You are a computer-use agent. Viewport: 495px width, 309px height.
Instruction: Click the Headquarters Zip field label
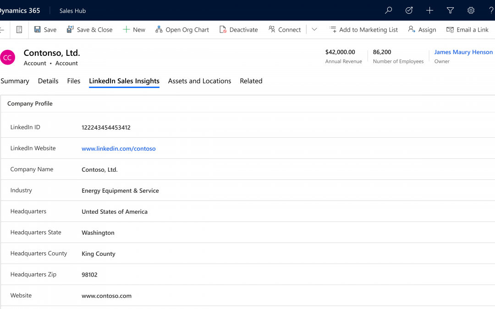click(x=33, y=274)
